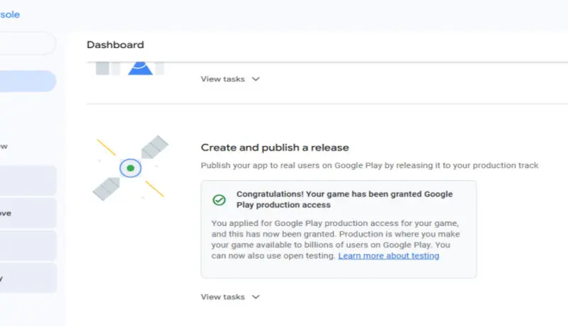The width and height of the screenshot is (568, 326).
Task: Open the Learn more about testing link
Action: pyautogui.click(x=388, y=256)
